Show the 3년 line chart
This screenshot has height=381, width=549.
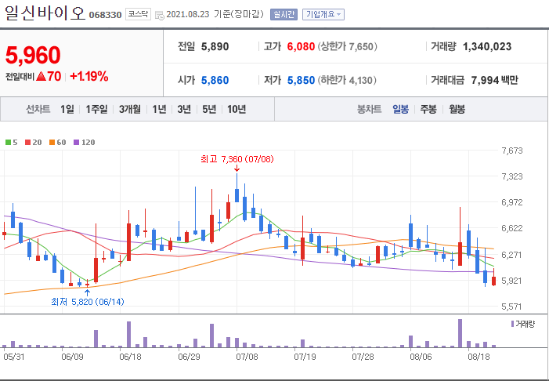tap(184, 109)
